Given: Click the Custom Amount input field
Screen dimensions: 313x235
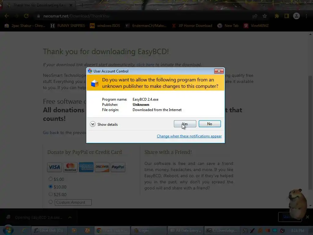Looking at the screenshot, I should (x=73, y=202).
